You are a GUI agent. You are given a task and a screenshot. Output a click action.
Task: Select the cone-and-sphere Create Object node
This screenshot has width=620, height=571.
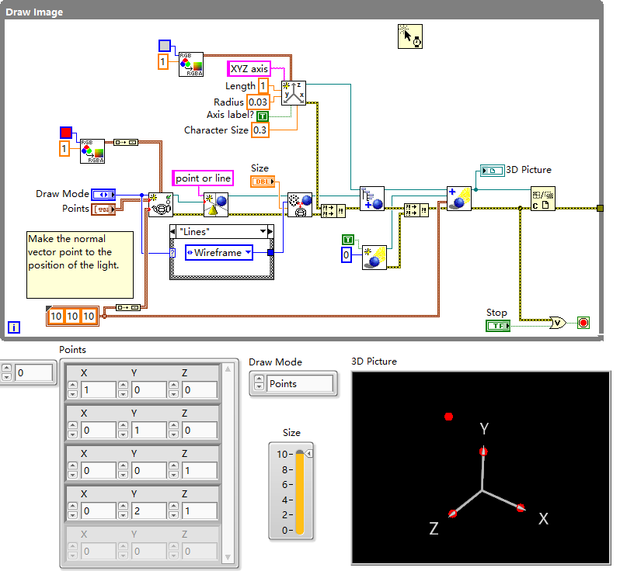(x=216, y=205)
